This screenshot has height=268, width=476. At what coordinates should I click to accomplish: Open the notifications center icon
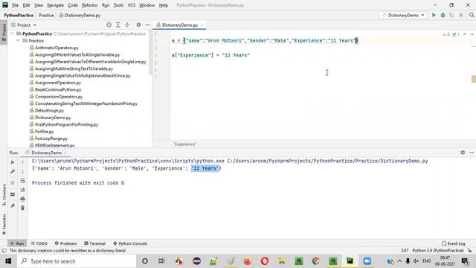point(465,261)
